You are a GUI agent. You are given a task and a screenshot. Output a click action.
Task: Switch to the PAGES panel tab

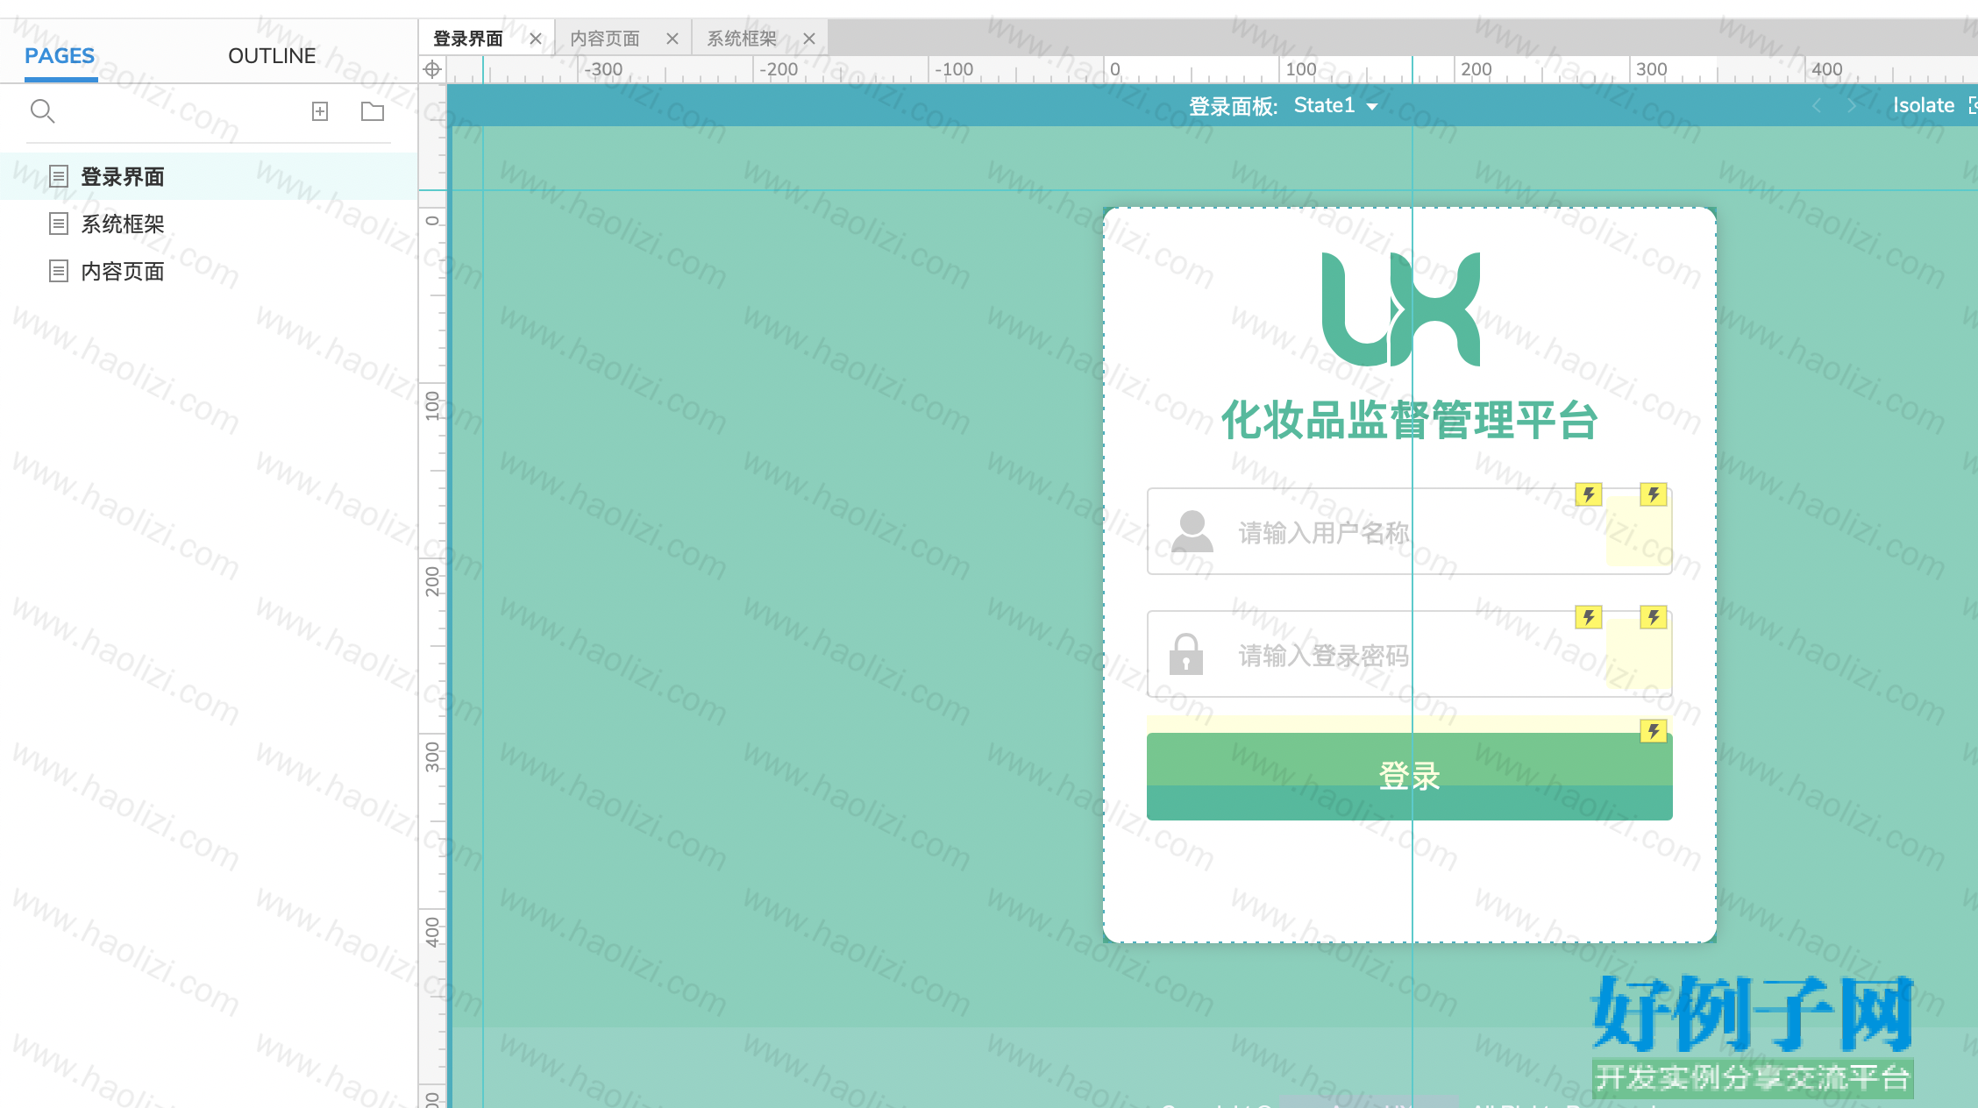point(60,56)
